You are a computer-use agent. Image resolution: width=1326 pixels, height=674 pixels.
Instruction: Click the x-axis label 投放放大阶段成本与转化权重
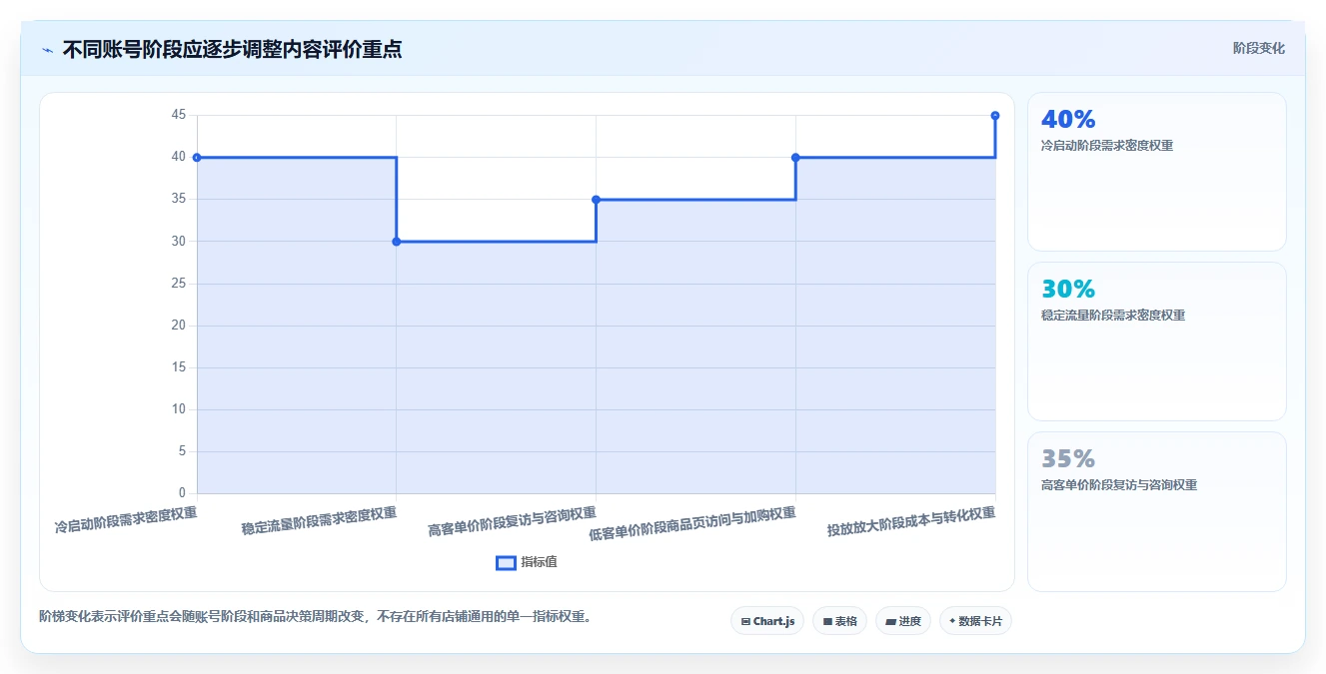[911, 522]
